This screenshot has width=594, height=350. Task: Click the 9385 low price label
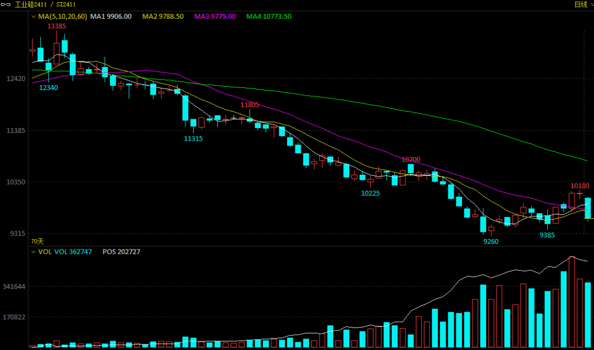(547, 235)
